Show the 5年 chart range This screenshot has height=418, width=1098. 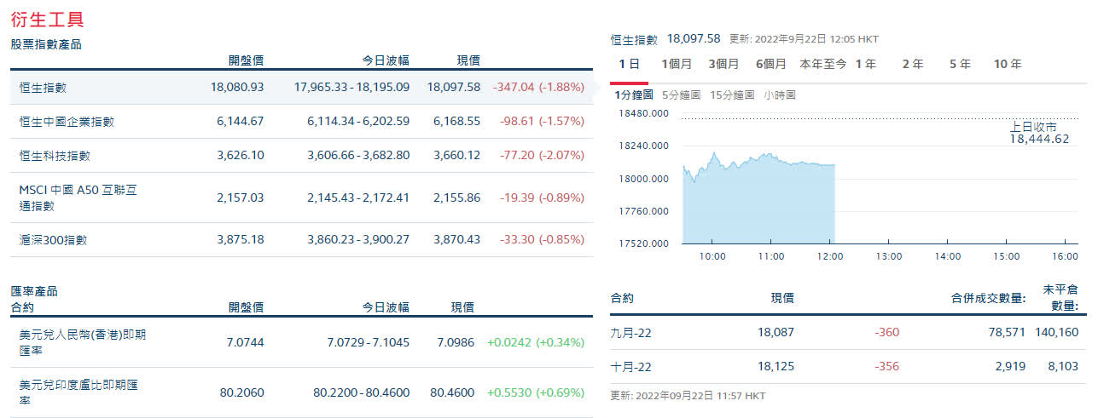[960, 65]
